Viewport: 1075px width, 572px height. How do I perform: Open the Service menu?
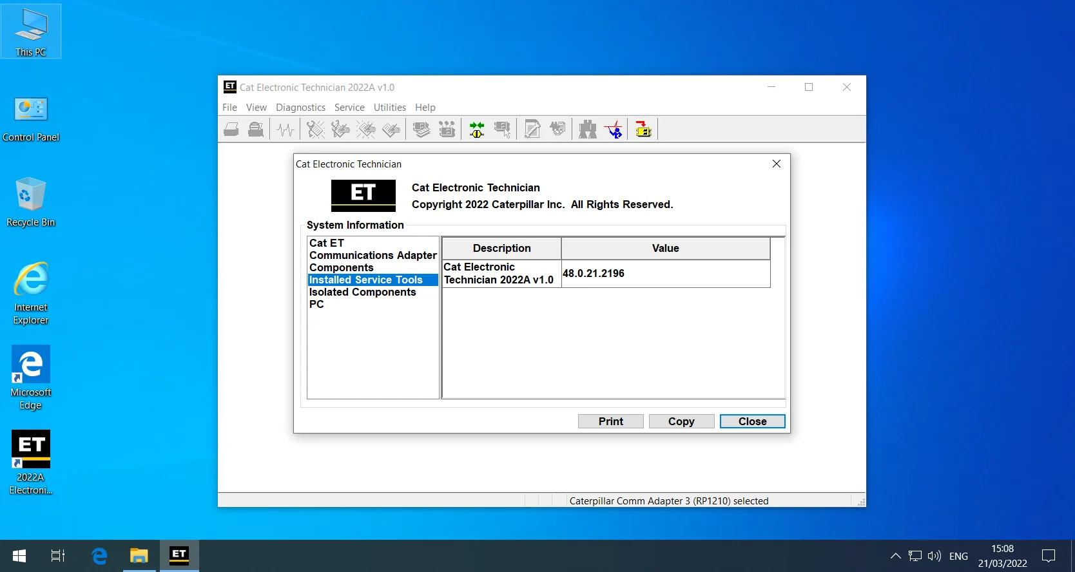click(x=349, y=108)
